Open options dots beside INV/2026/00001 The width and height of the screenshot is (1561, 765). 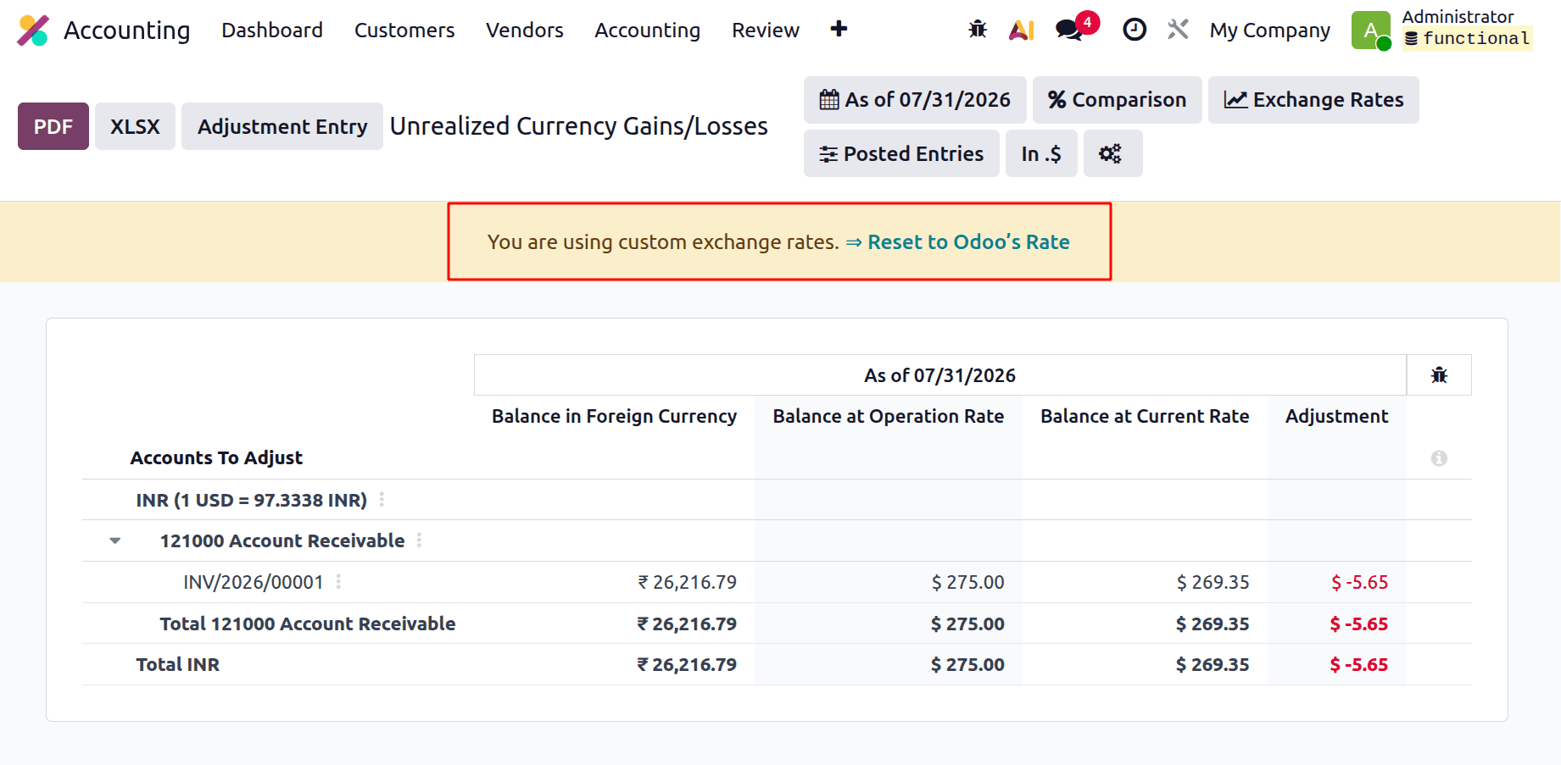[338, 582]
